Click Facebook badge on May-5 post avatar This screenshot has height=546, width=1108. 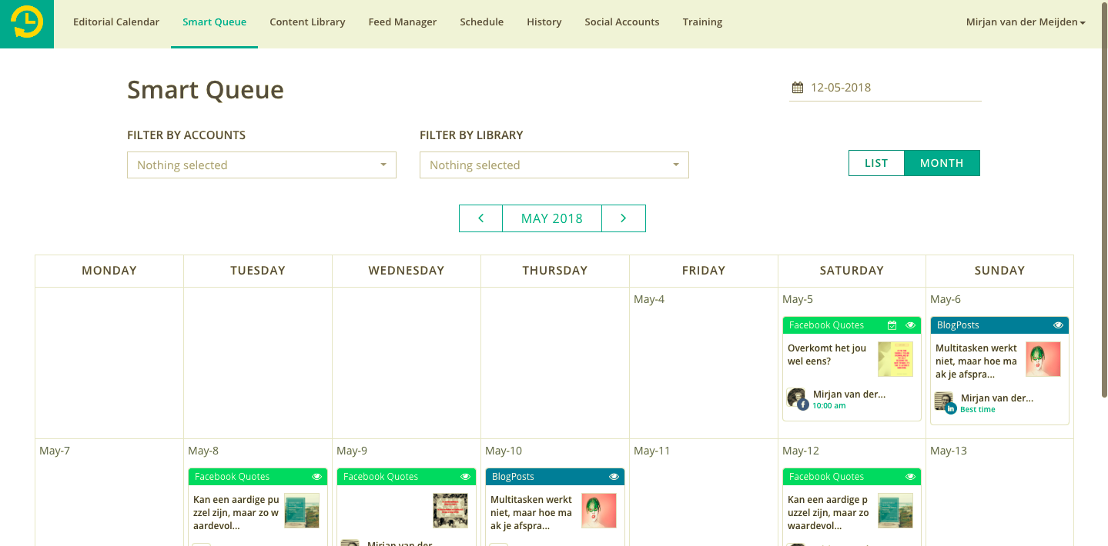(x=803, y=405)
